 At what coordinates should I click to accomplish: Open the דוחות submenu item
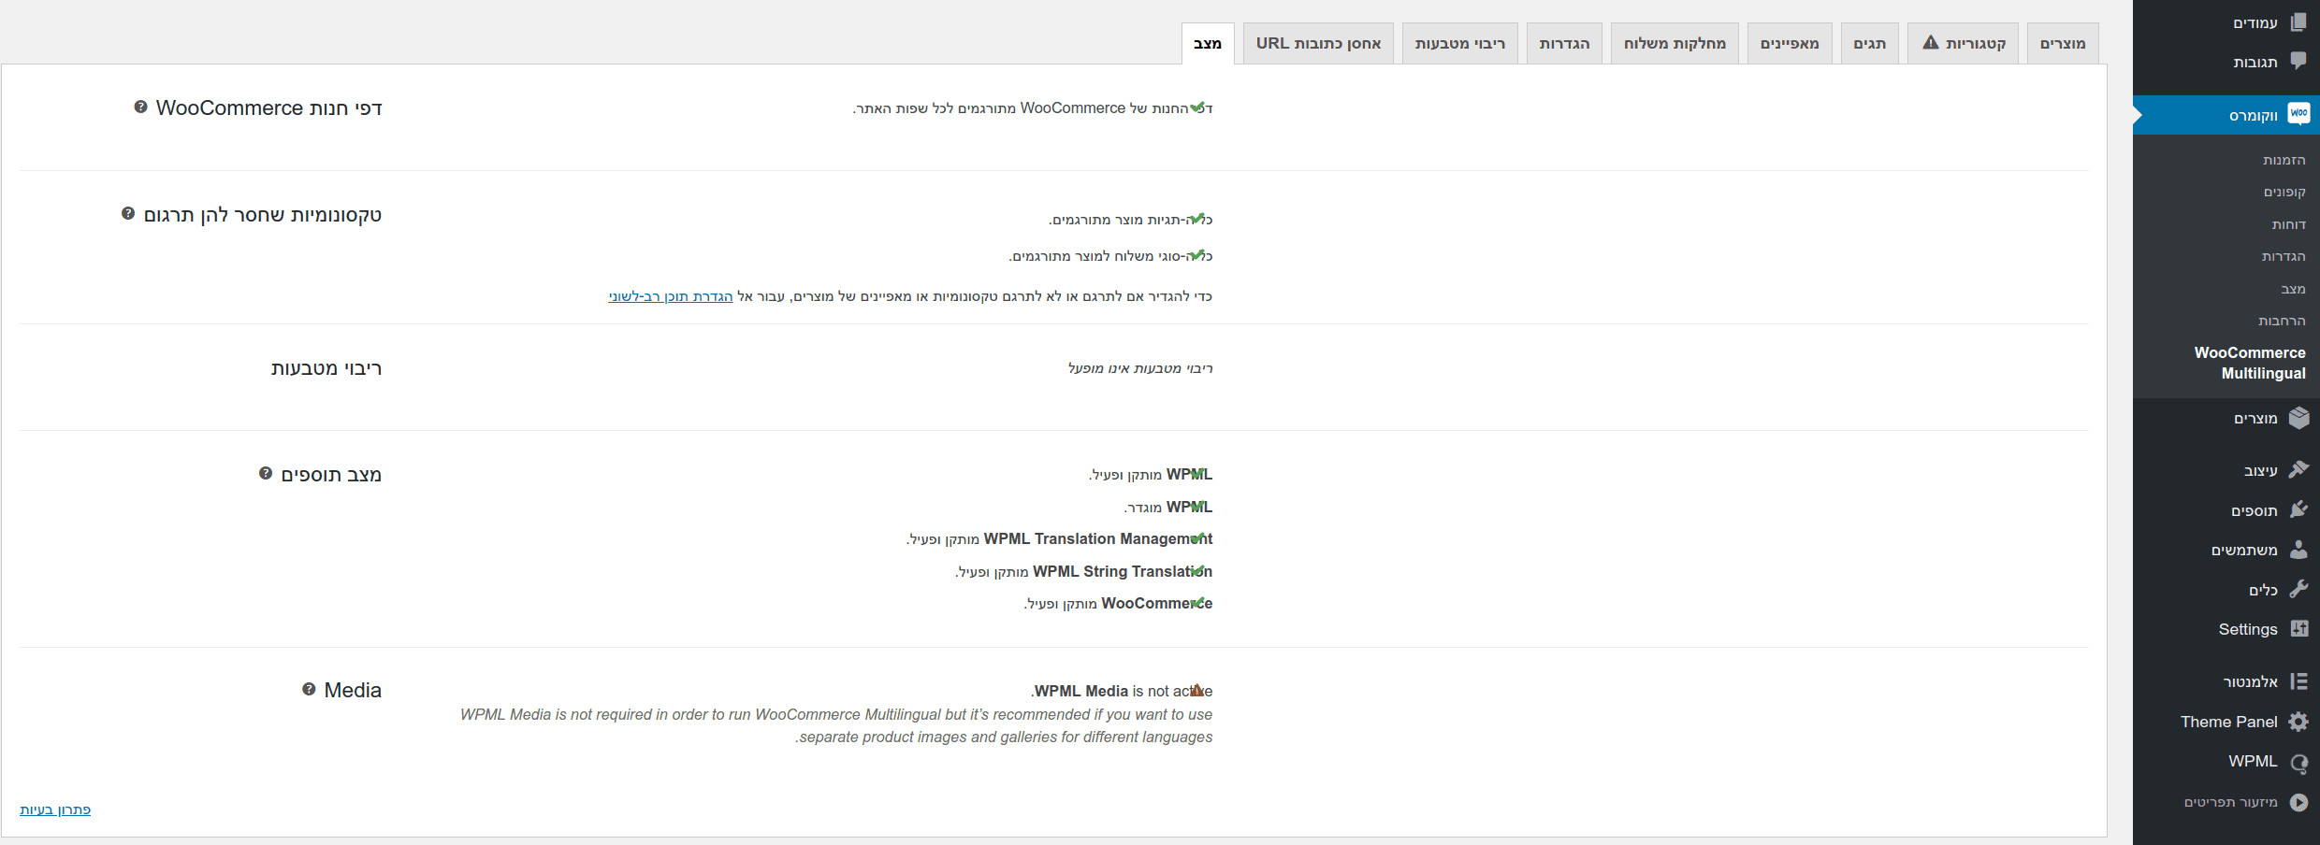(x=2288, y=224)
